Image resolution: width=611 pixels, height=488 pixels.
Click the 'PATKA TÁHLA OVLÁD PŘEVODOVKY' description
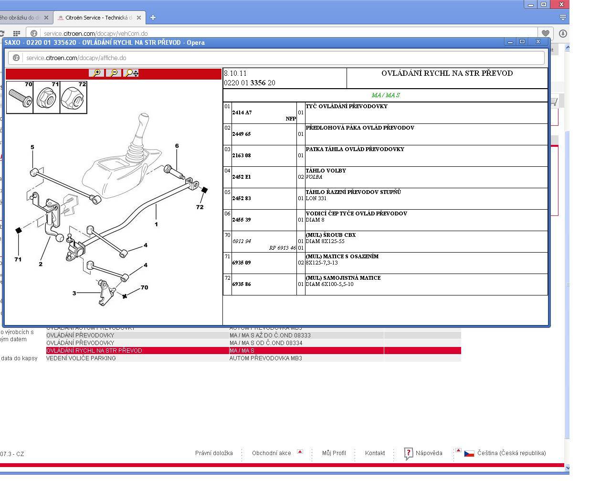[355, 149]
